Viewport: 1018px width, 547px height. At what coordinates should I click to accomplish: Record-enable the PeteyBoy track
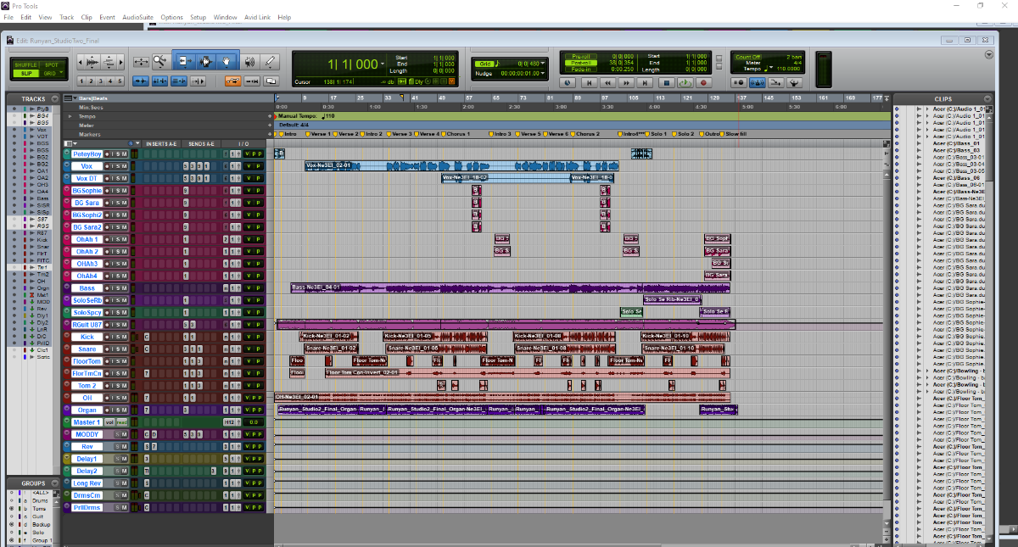107,154
